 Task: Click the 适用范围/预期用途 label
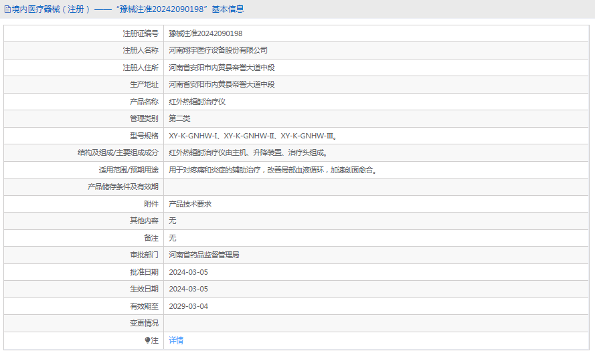(x=129, y=170)
